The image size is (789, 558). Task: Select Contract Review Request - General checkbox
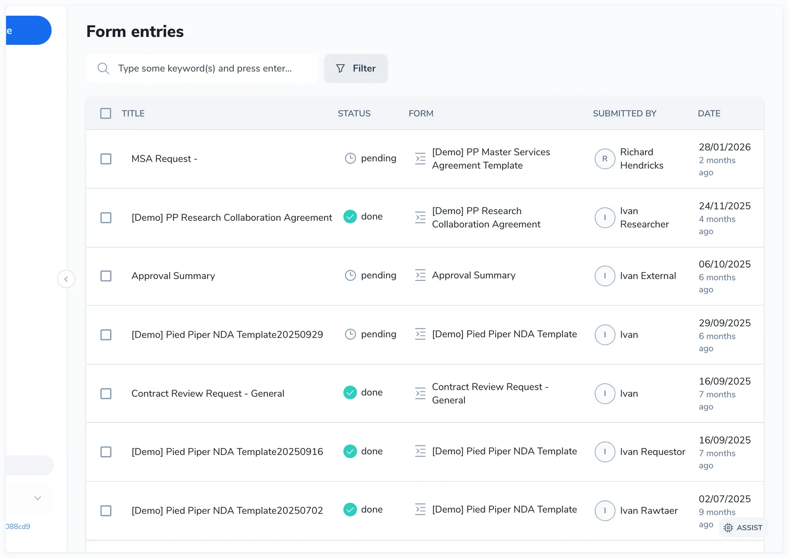tap(106, 393)
